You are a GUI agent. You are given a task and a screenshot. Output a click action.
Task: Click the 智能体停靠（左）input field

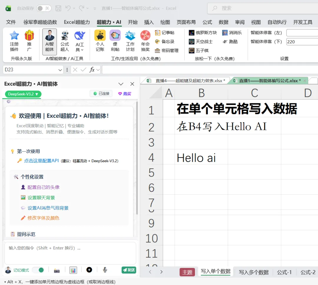[x=302, y=33]
